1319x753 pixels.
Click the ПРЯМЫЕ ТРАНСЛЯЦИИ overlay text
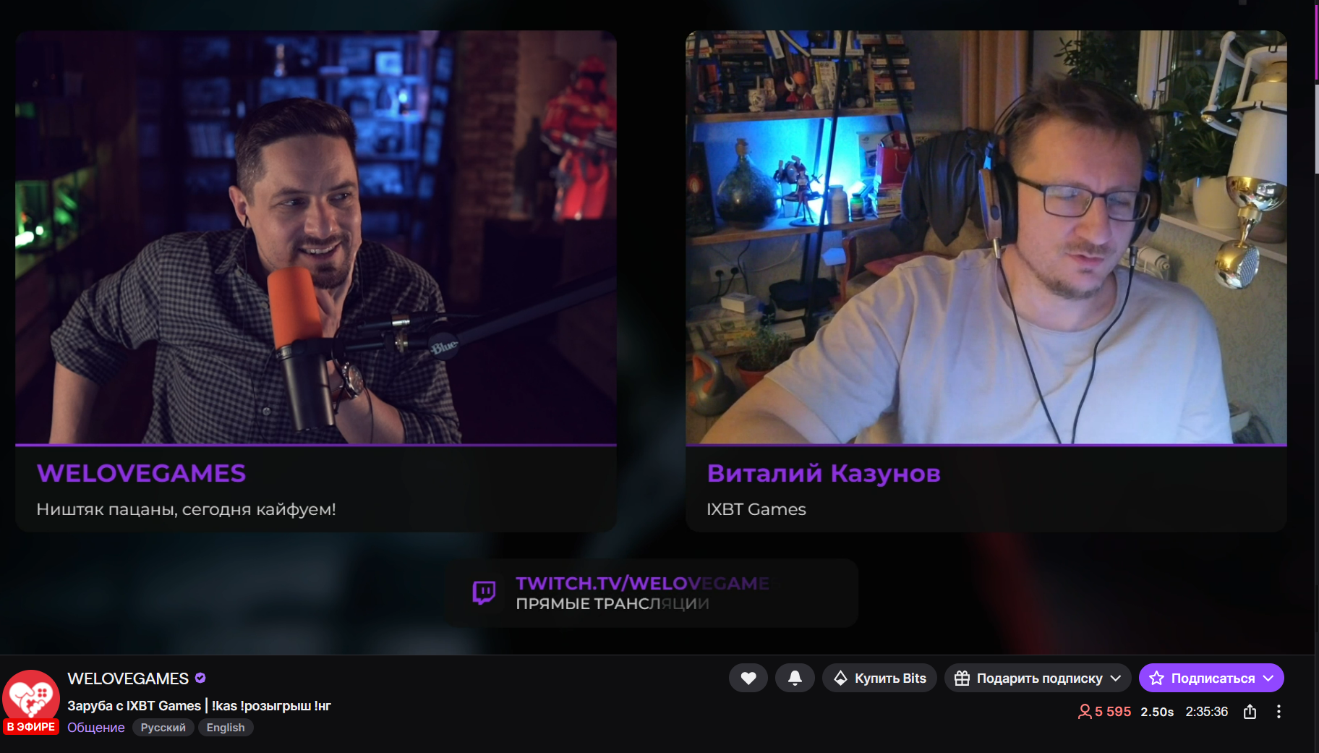pyautogui.click(x=612, y=604)
